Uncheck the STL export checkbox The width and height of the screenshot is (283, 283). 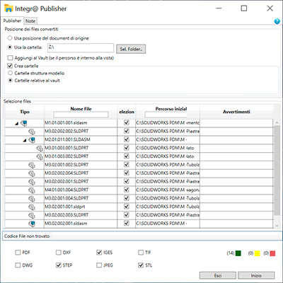tap(141, 265)
